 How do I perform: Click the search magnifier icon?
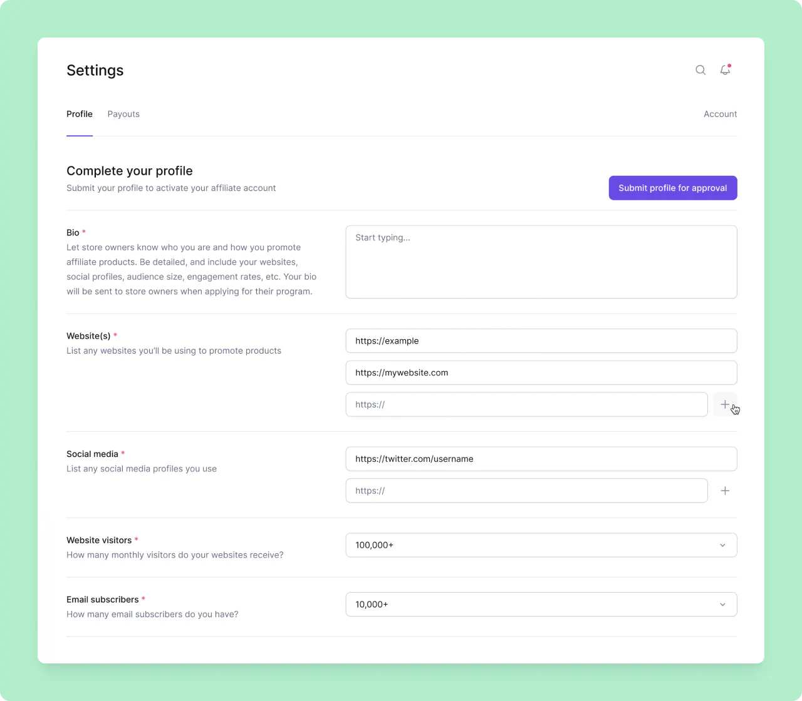pyautogui.click(x=700, y=70)
